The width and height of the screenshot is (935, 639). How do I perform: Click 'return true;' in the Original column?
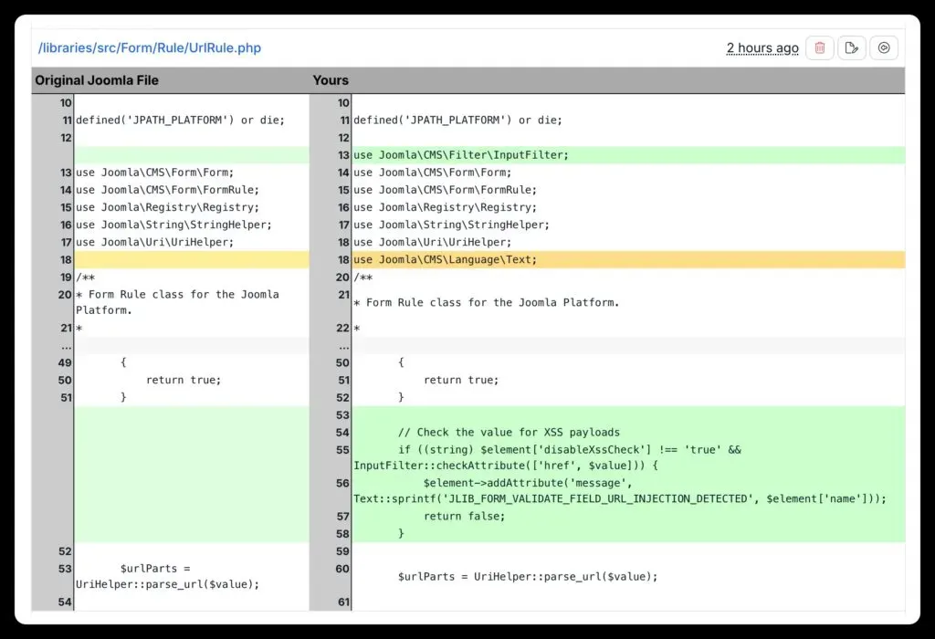184,381
